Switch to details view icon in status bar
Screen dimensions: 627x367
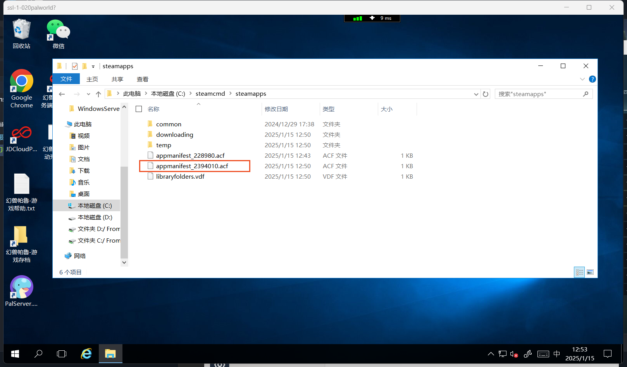(579, 272)
